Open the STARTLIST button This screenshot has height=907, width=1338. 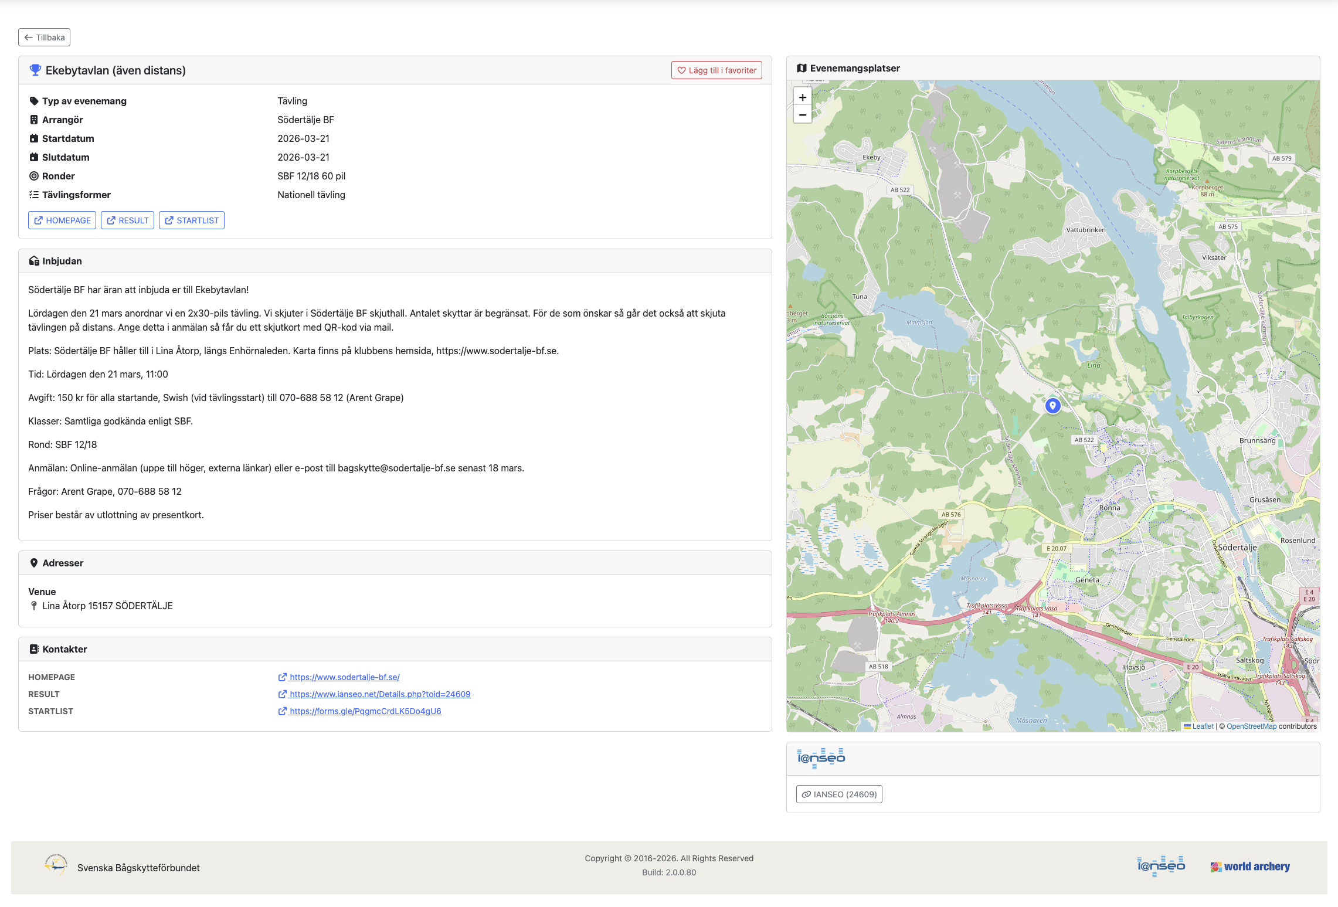point(192,220)
